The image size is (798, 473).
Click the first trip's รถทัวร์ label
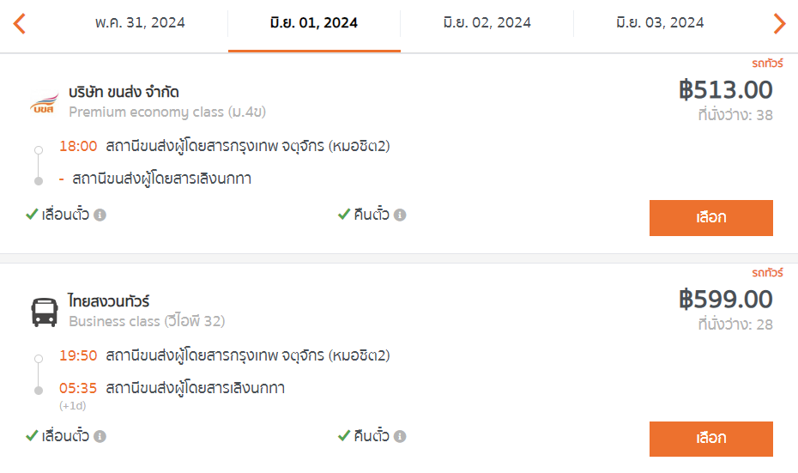[767, 64]
